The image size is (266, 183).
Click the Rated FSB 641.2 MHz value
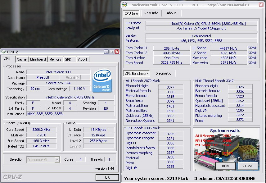coord(41,146)
